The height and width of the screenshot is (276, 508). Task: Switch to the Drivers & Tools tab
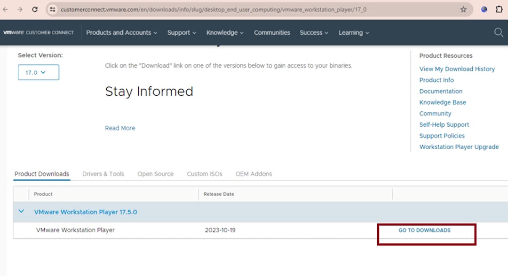[x=103, y=174]
